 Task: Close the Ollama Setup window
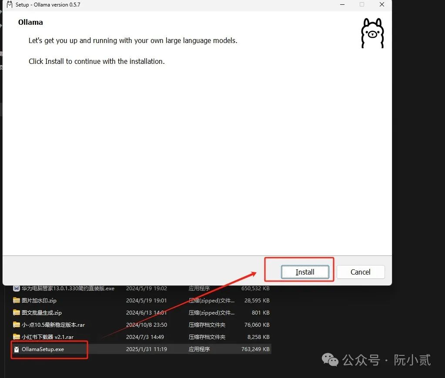tap(382, 4)
